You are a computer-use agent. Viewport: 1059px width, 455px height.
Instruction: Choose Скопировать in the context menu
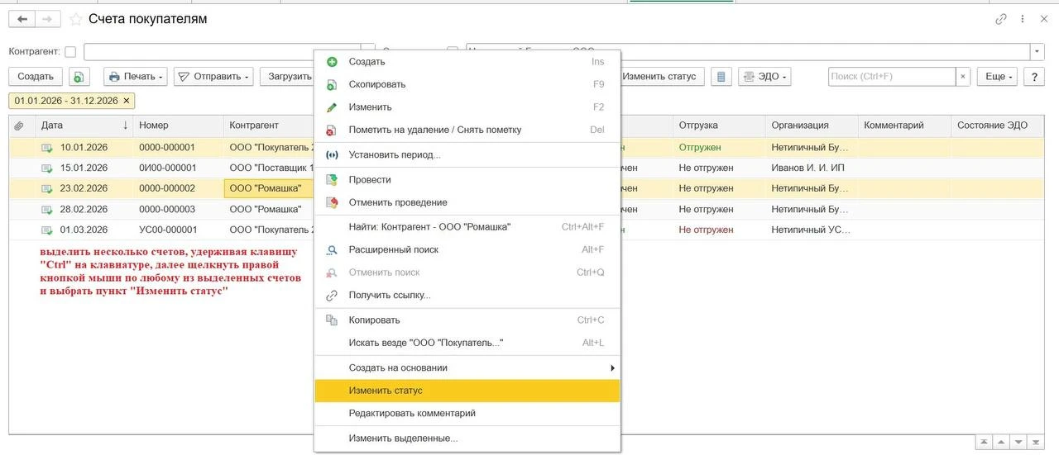pyautogui.click(x=467, y=84)
